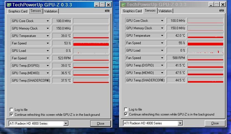Switch to Graphics Card tab in the right window
Screen dimensions: 231x134
pyautogui.click(x=132, y=11)
